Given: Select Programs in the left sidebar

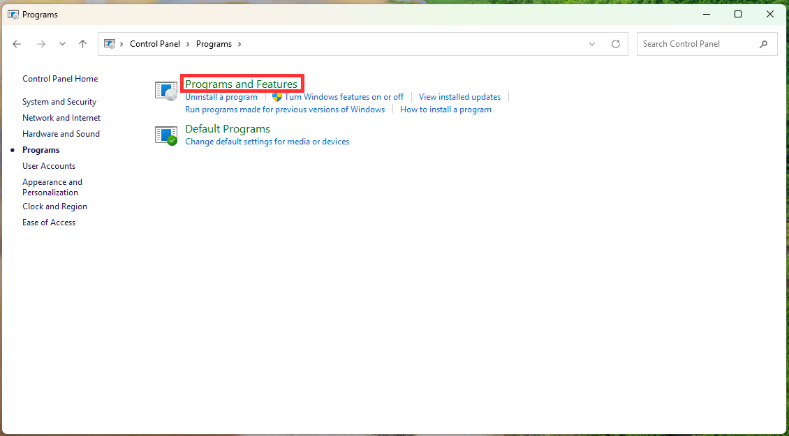Looking at the screenshot, I should coord(40,151).
